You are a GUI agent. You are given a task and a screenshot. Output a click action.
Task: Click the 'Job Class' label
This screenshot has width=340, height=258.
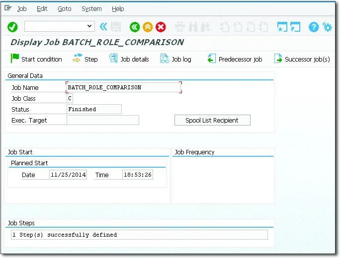pos(23,98)
